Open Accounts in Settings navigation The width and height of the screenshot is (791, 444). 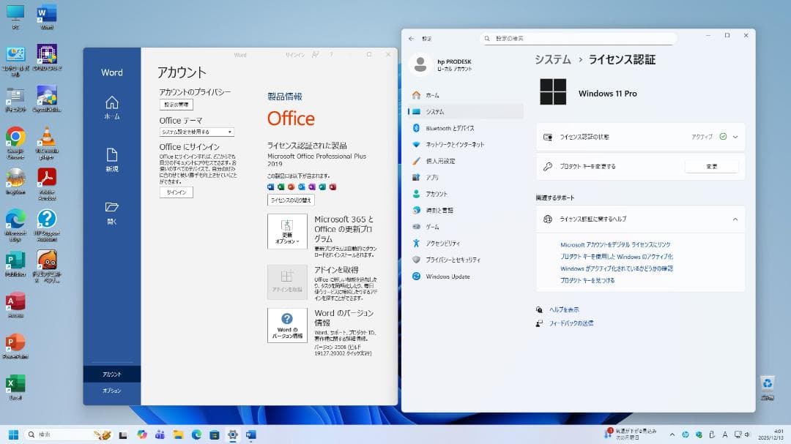(x=466, y=194)
